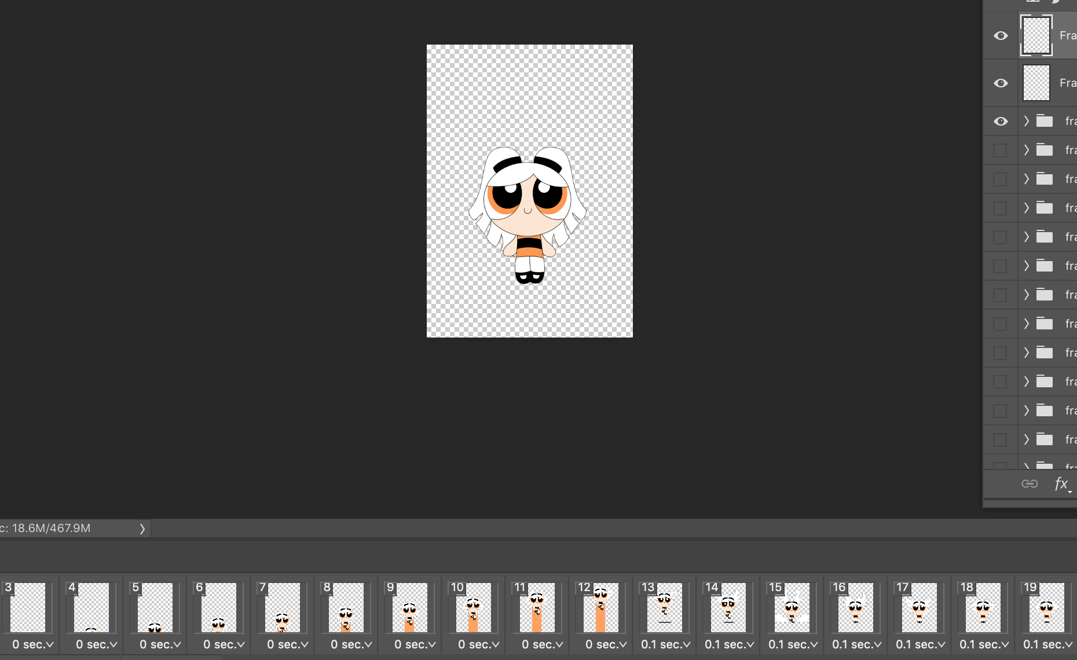Select animation frame 16 thumbnail
The height and width of the screenshot is (660, 1077).
pos(856,607)
